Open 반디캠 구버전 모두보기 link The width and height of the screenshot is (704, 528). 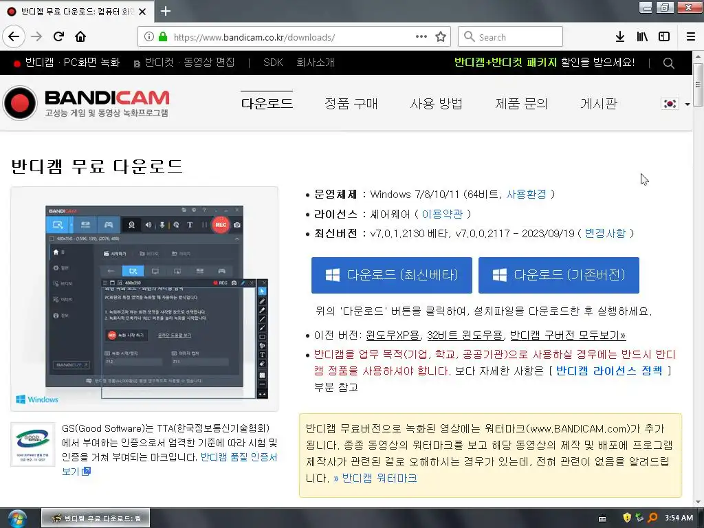click(568, 335)
